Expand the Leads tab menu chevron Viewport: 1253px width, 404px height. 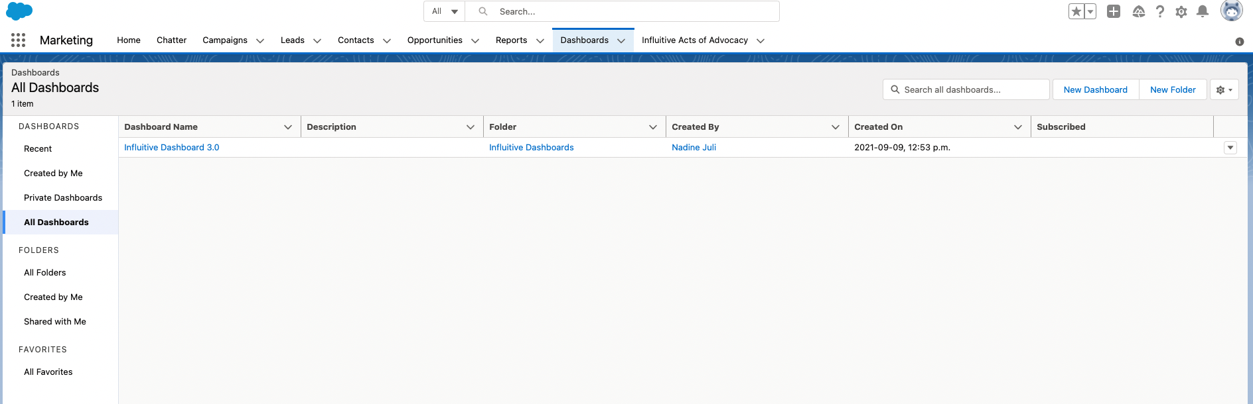point(317,40)
